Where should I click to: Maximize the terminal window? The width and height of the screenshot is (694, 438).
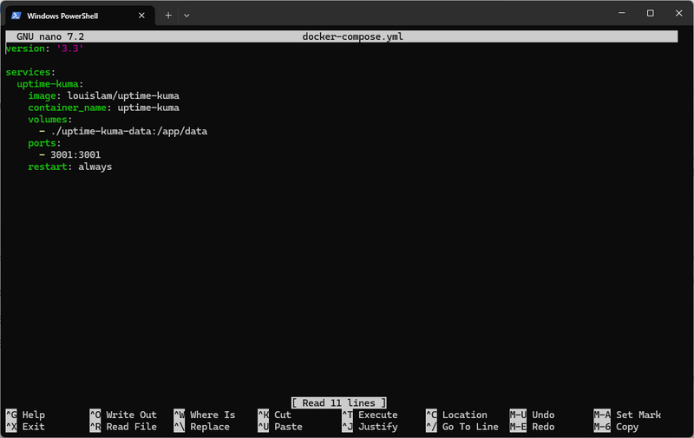coord(650,14)
